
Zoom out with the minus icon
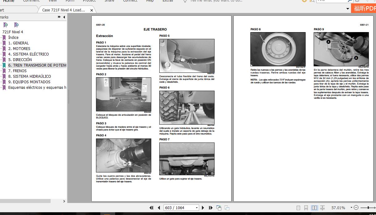click(356, 207)
